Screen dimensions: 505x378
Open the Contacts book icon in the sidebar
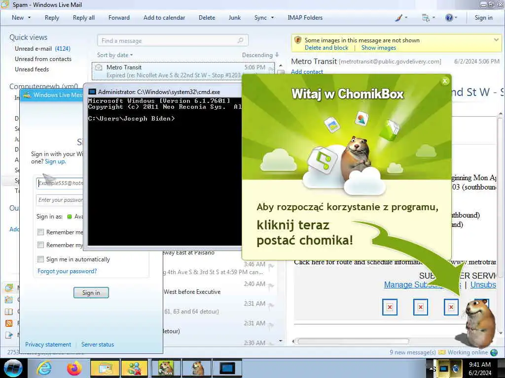click(x=9, y=312)
